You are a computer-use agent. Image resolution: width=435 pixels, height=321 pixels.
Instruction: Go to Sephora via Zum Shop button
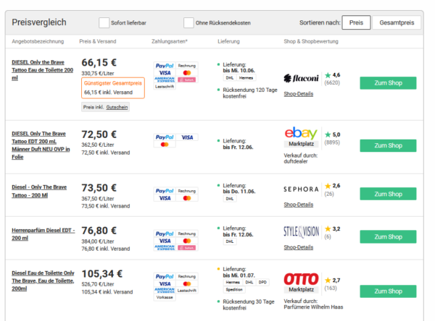click(x=388, y=194)
